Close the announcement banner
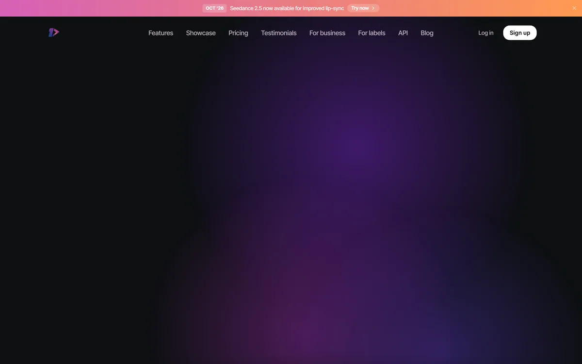 click(x=574, y=8)
